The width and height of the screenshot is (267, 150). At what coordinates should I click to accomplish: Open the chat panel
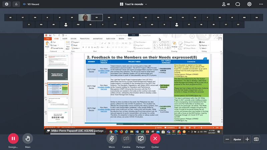click(x=238, y=4)
